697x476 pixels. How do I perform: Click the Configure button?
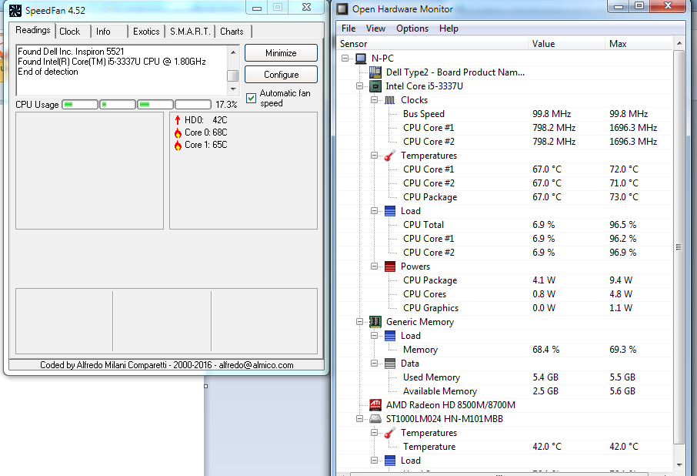click(x=281, y=75)
